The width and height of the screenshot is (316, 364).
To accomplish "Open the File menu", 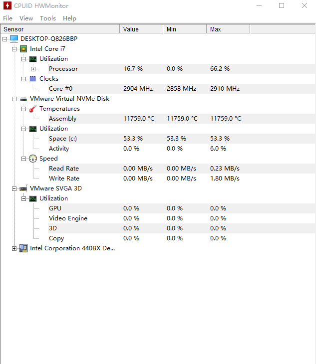I will coord(8,18).
